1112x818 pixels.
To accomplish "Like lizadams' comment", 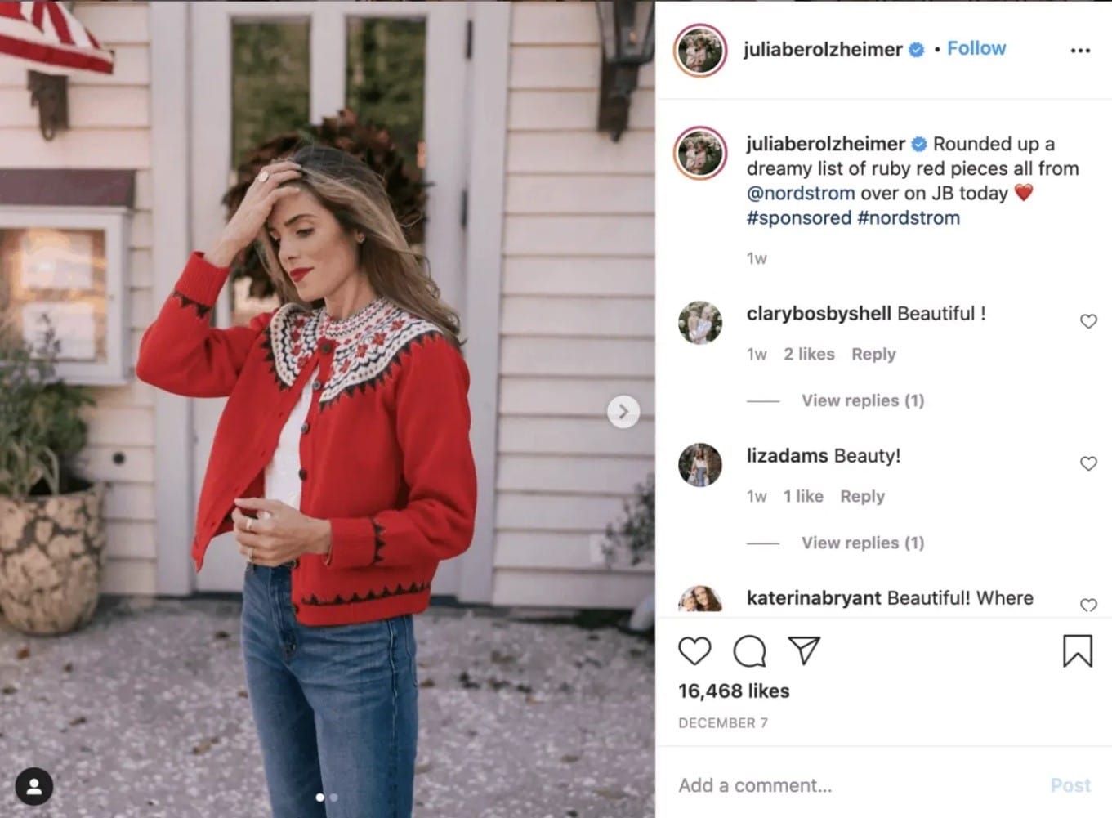I will 1088,463.
